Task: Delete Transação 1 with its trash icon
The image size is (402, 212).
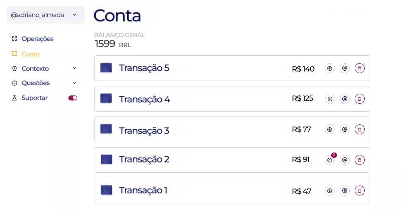Action: (359, 191)
